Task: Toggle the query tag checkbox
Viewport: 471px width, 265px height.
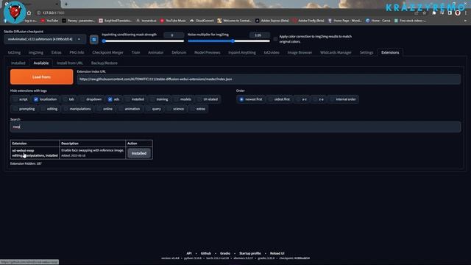Action: (x=149, y=109)
